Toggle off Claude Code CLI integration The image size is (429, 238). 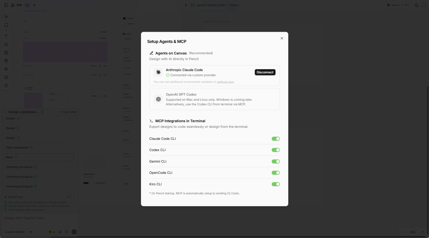[276, 139]
